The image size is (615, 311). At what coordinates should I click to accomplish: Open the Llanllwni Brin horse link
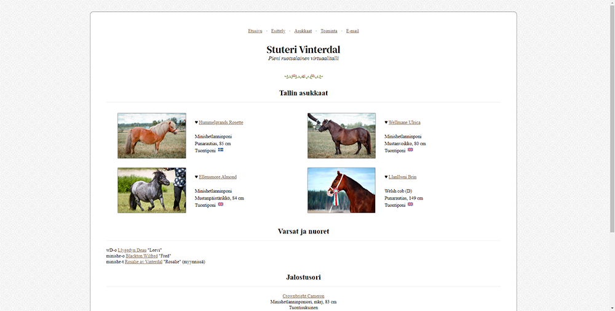(x=402, y=177)
